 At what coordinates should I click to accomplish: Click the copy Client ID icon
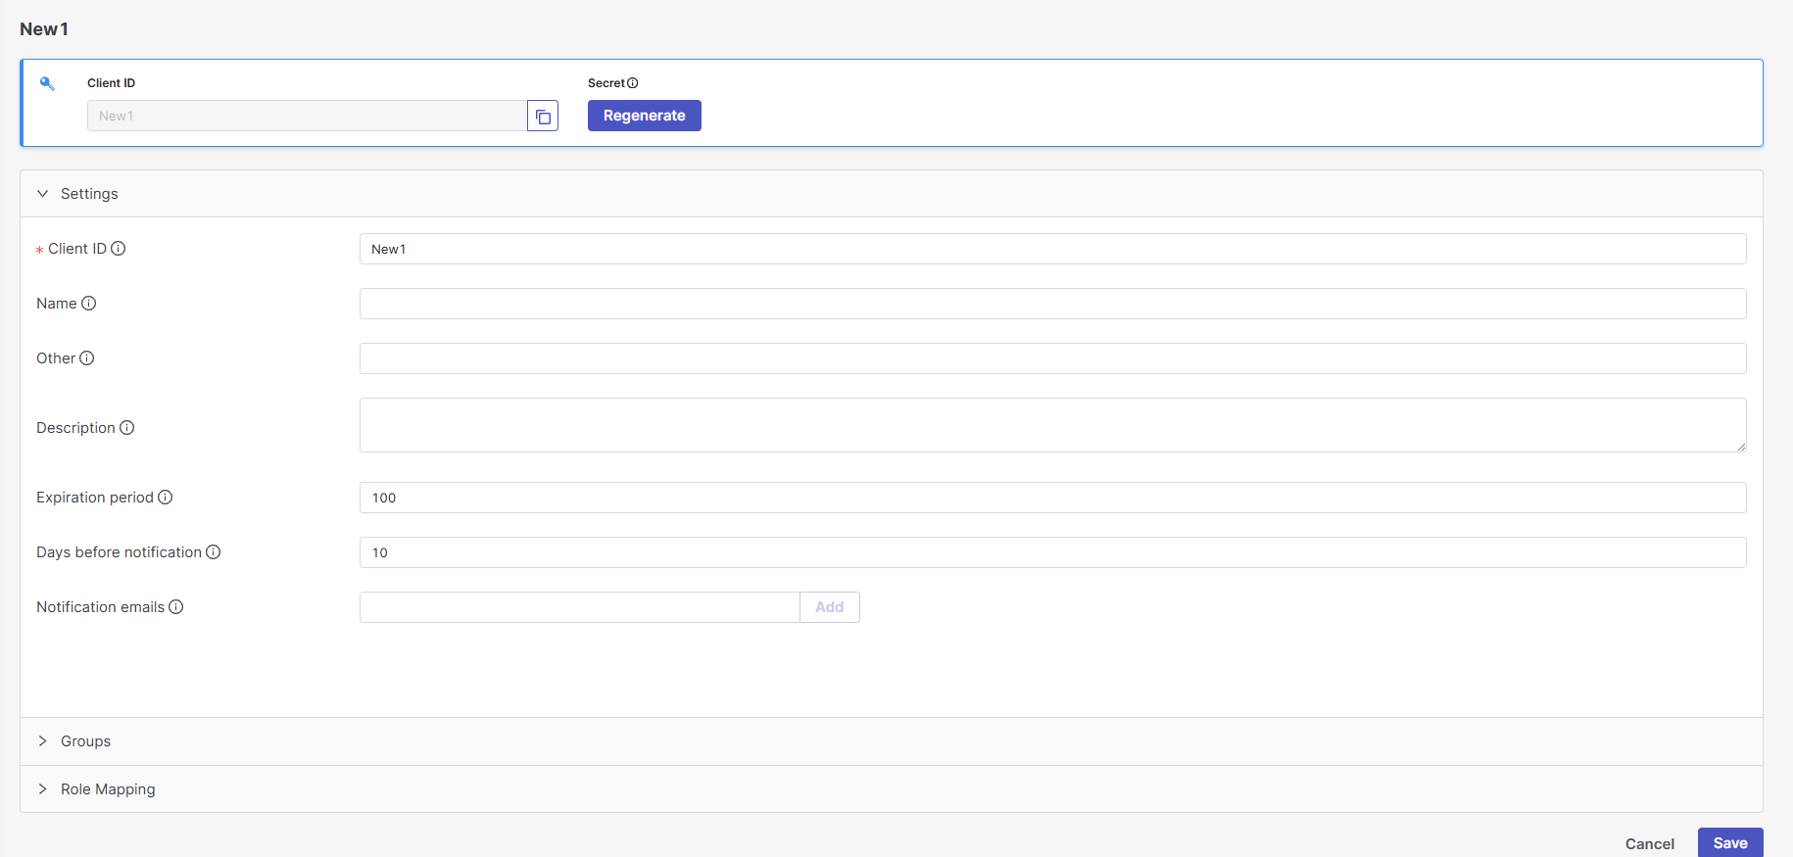[x=543, y=117]
